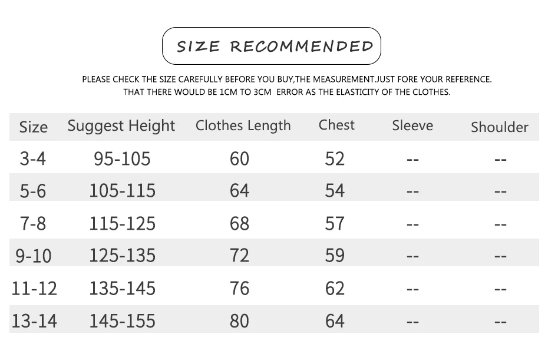
Task: Click the SIZE RECOMMENDED title banner
Action: point(272,46)
